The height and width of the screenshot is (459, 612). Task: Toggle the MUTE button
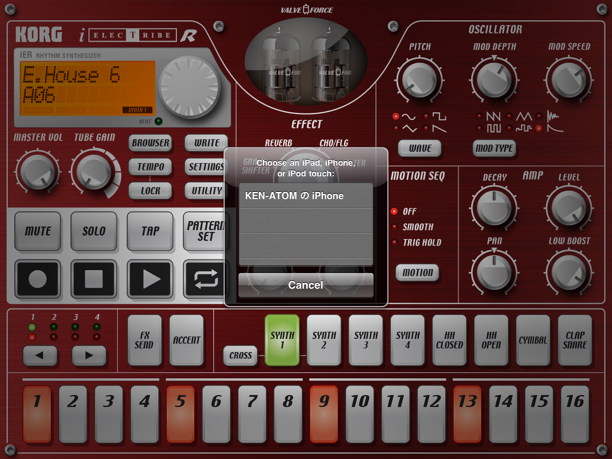[x=38, y=231]
